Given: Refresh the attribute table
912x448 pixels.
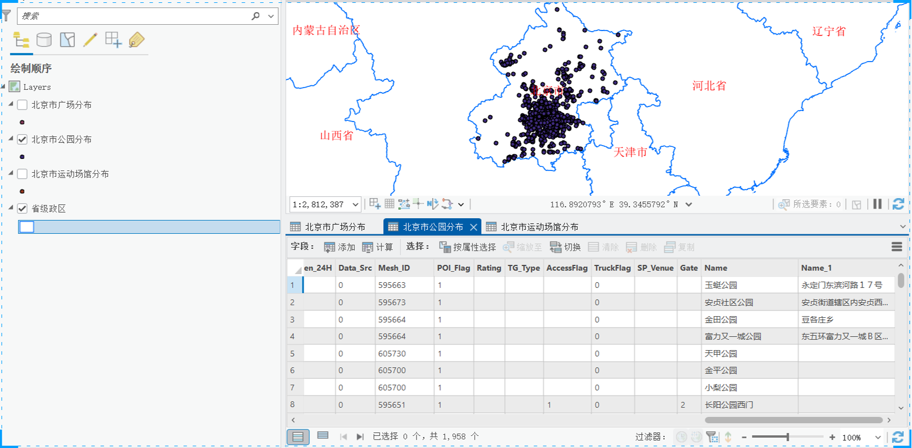Looking at the screenshot, I should (898, 437).
